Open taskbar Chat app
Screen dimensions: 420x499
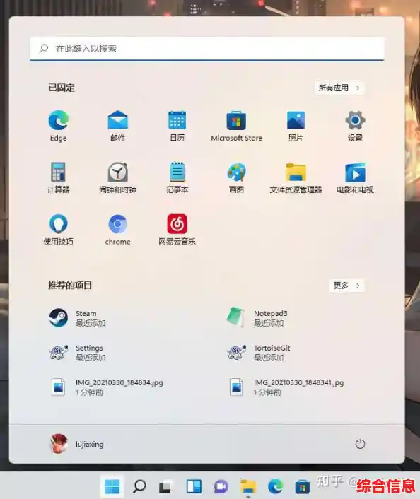point(221,486)
